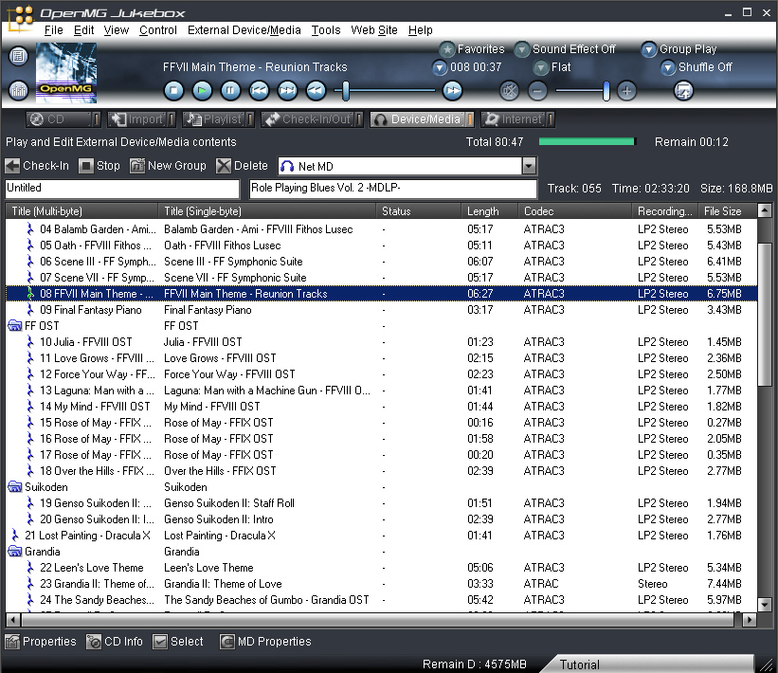Toggle the time display dropdown 008 00:37
This screenshot has width=778, height=673.
[x=440, y=67]
